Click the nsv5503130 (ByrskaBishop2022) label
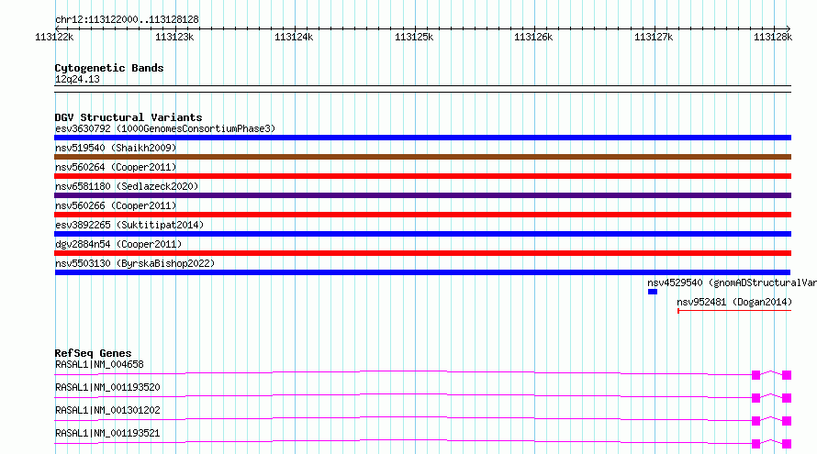 coord(135,263)
